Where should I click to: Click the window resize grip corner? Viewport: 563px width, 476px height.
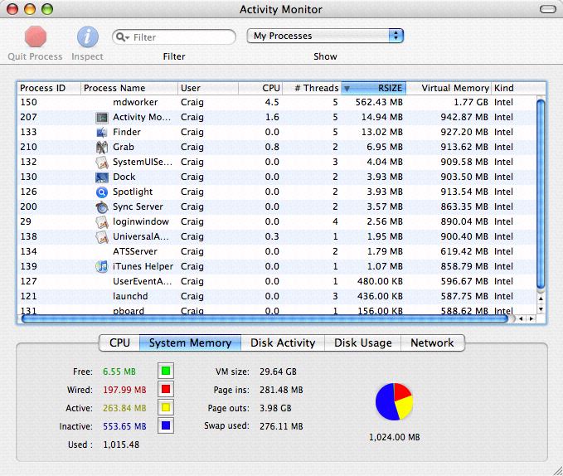(x=558, y=471)
